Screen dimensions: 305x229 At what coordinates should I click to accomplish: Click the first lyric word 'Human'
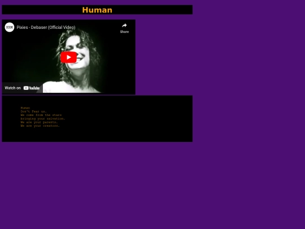pyautogui.click(x=25, y=108)
